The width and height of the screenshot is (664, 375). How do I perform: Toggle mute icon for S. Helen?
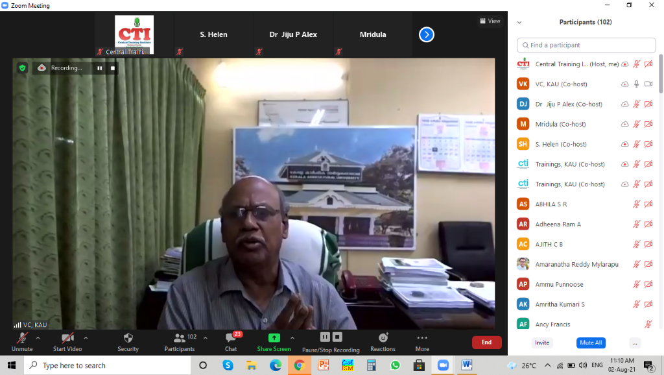pyautogui.click(x=637, y=144)
